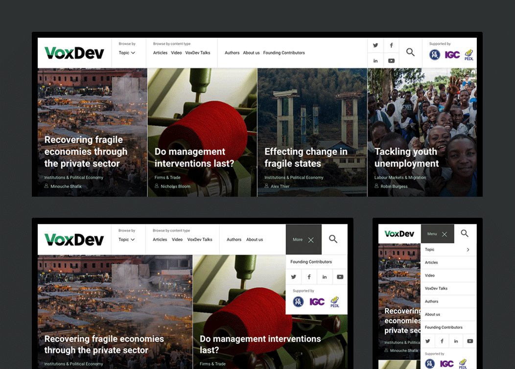
Task: Close the open More panel toggle
Action: (x=310, y=240)
